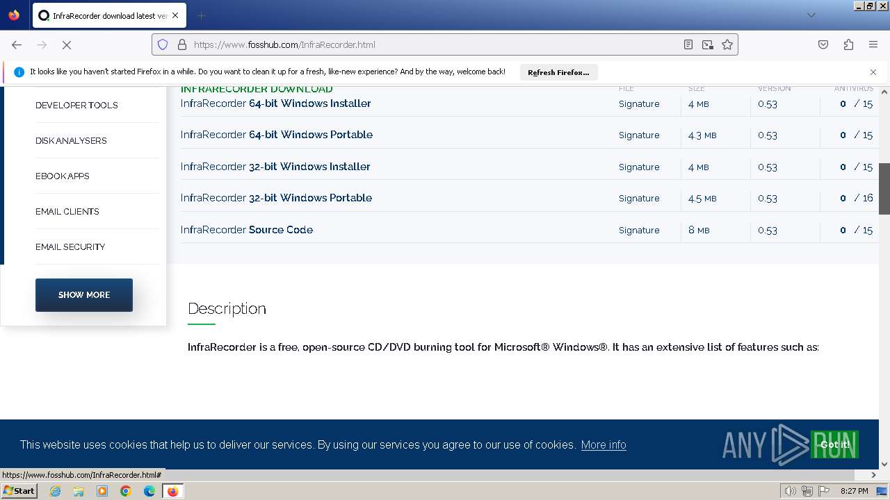Launch Chrome from the taskbar
Image resolution: width=890 pixels, height=500 pixels.
click(126, 491)
